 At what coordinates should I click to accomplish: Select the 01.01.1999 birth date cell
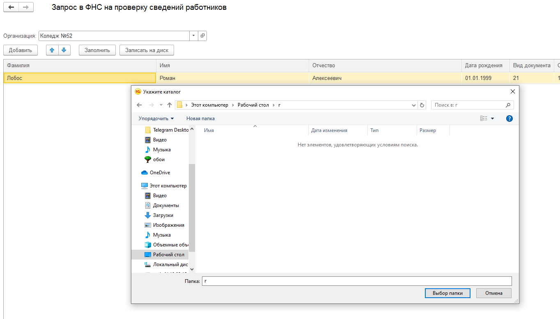pyautogui.click(x=486, y=78)
